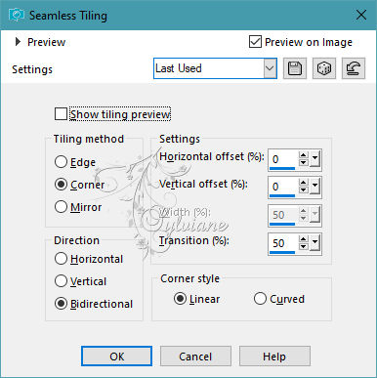Decrease Vertical offset with down spinner arrow
The image size is (377, 378).
pyautogui.click(x=304, y=189)
